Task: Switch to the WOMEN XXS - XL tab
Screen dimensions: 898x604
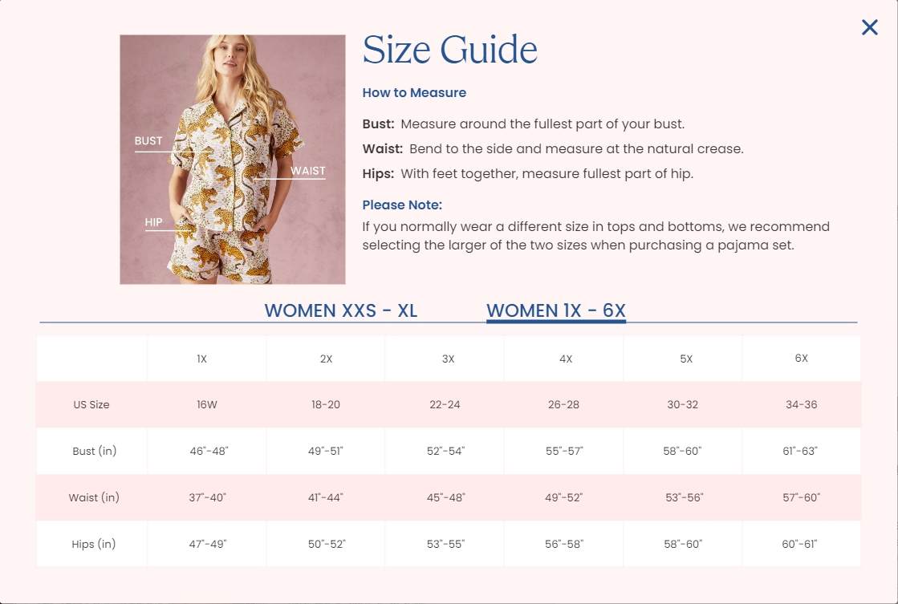Action: (341, 310)
